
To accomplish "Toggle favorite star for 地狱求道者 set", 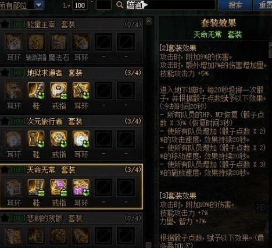I will point(4,73).
